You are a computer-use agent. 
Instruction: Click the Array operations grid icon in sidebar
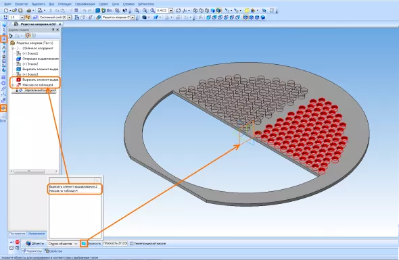click(x=3, y=39)
